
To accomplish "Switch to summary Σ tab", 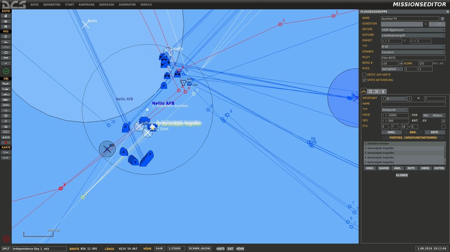I will pyautogui.click(x=383, y=91).
